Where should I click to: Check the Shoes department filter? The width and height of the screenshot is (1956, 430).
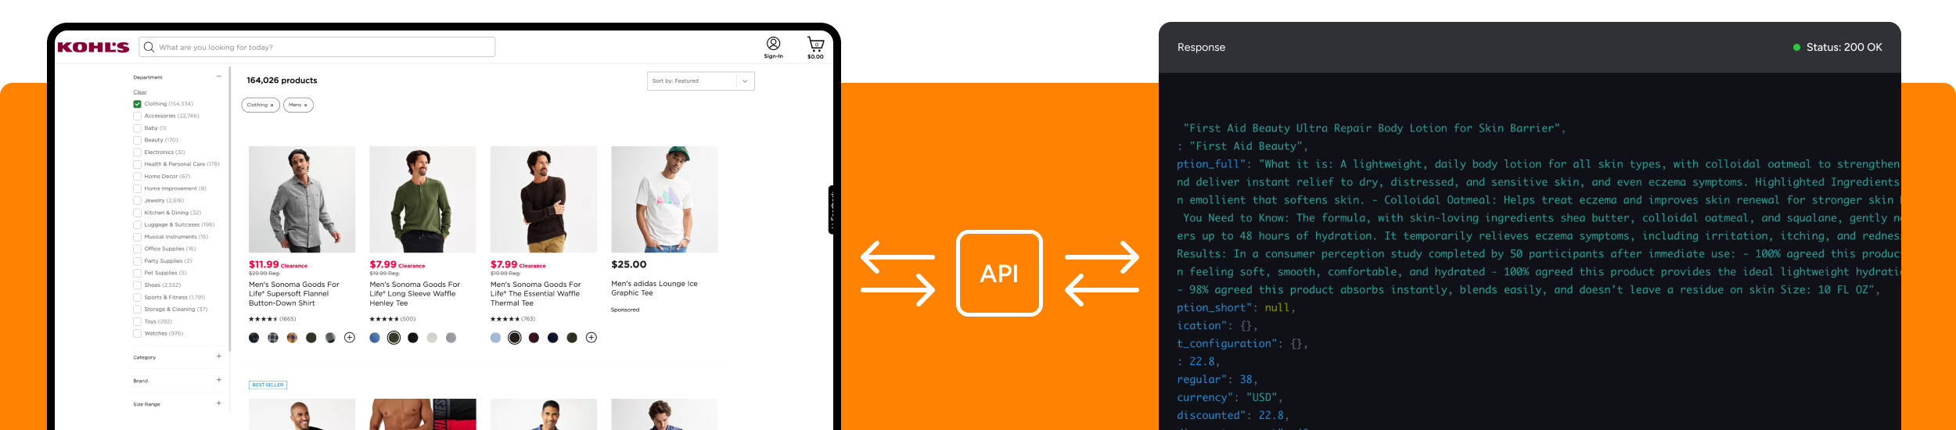click(137, 285)
